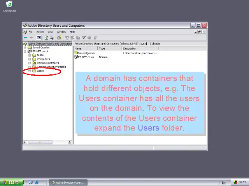Image resolution: width=249 pixels, height=186 pixels.
Task: Select ForeignSecurityPrincipals in tree
Action: point(51,67)
